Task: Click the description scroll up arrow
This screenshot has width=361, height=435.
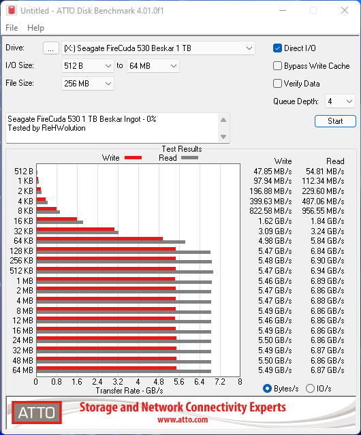Action: (223, 120)
